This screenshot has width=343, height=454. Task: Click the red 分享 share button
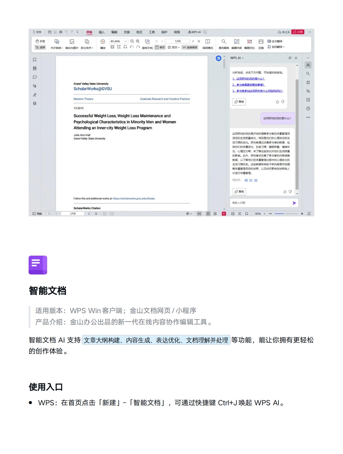[298, 32]
